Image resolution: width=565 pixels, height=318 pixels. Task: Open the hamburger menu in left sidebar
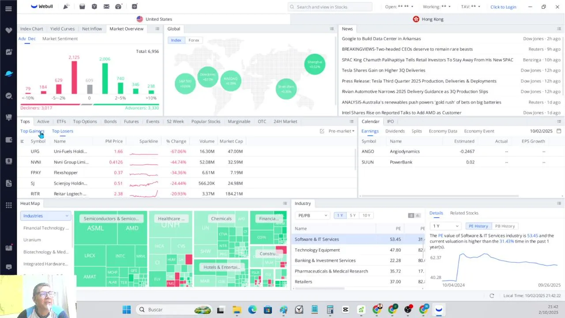pos(8,8)
